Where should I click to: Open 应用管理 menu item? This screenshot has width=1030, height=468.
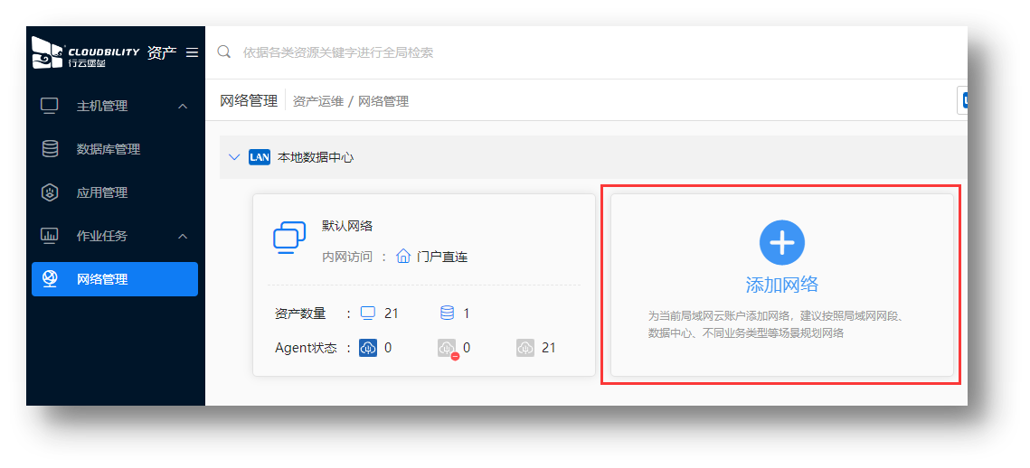pos(115,192)
